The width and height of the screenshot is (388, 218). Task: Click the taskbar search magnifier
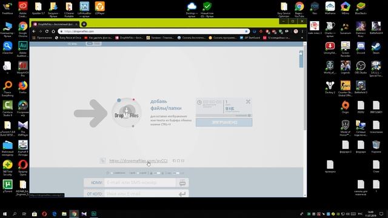[x=15, y=214]
